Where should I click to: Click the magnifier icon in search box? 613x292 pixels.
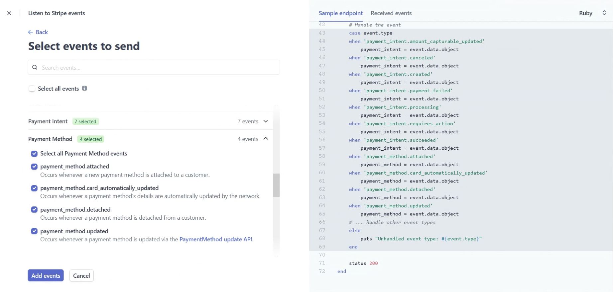point(35,67)
